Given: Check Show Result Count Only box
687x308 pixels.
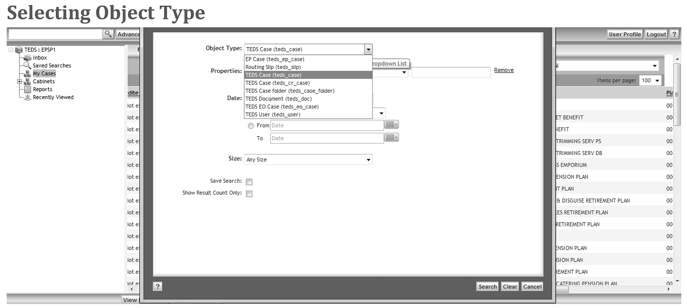Looking at the screenshot, I should [249, 194].
